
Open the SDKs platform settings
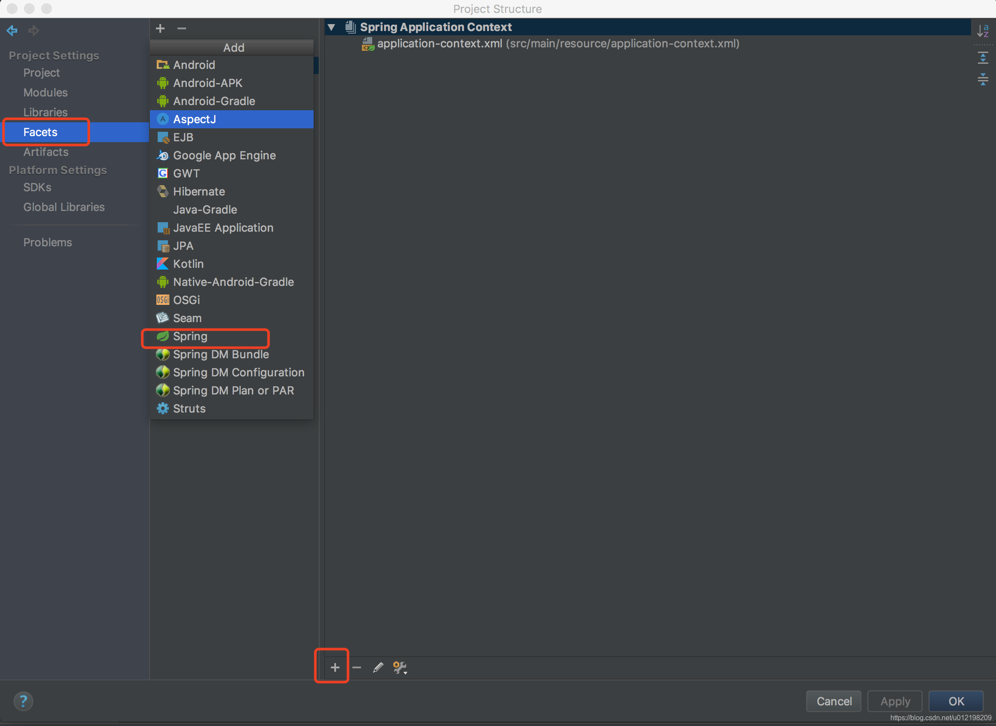point(37,187)
